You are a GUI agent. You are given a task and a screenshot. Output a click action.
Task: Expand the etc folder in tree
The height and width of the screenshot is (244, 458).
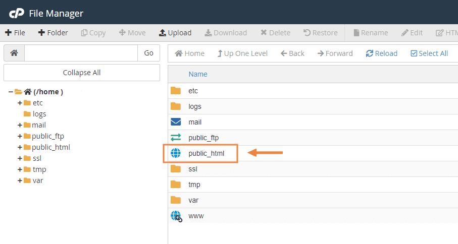[20, 103]
